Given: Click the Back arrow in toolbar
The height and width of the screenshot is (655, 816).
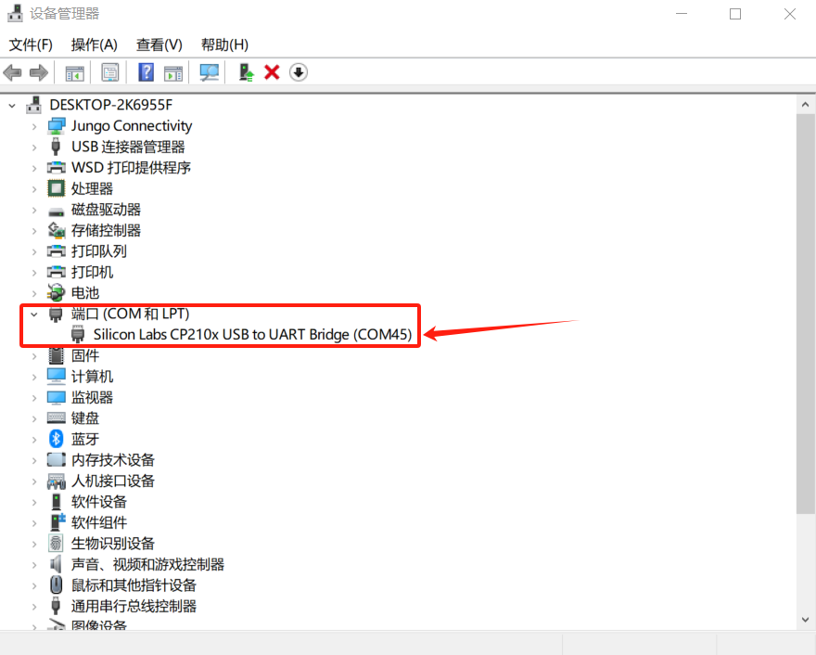Looking at the screenshot, I should coord(13,72).
